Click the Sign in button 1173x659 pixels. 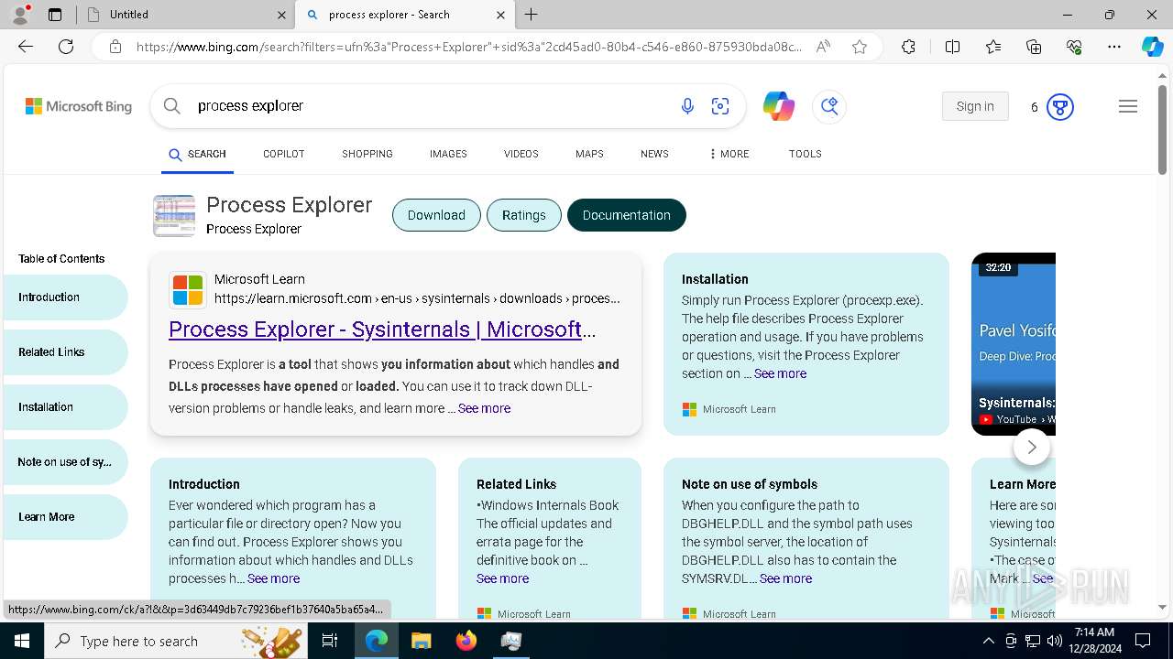tap(975, 106)
